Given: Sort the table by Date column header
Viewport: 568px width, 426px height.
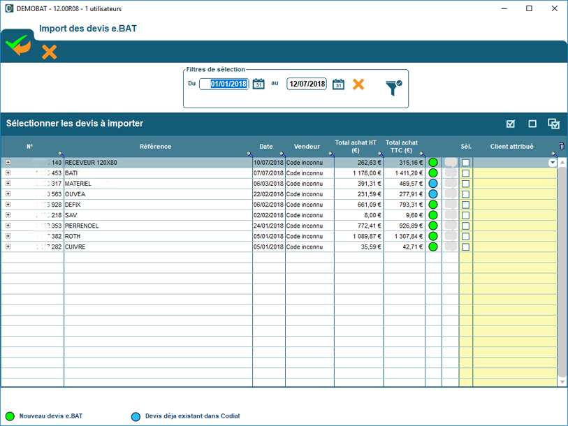Looking at the screenshot, I should click(266, 147).
